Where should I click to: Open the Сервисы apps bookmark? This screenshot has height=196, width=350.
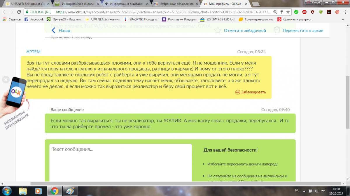pos(12,19)
